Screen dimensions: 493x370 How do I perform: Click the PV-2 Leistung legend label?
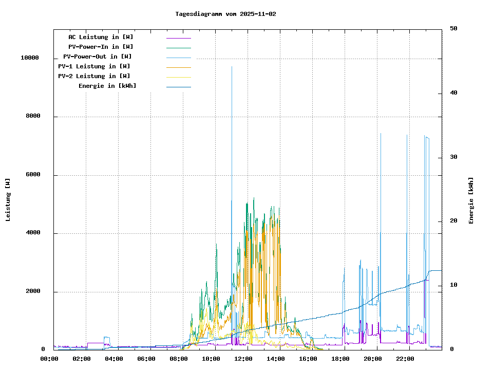[94, 76]
